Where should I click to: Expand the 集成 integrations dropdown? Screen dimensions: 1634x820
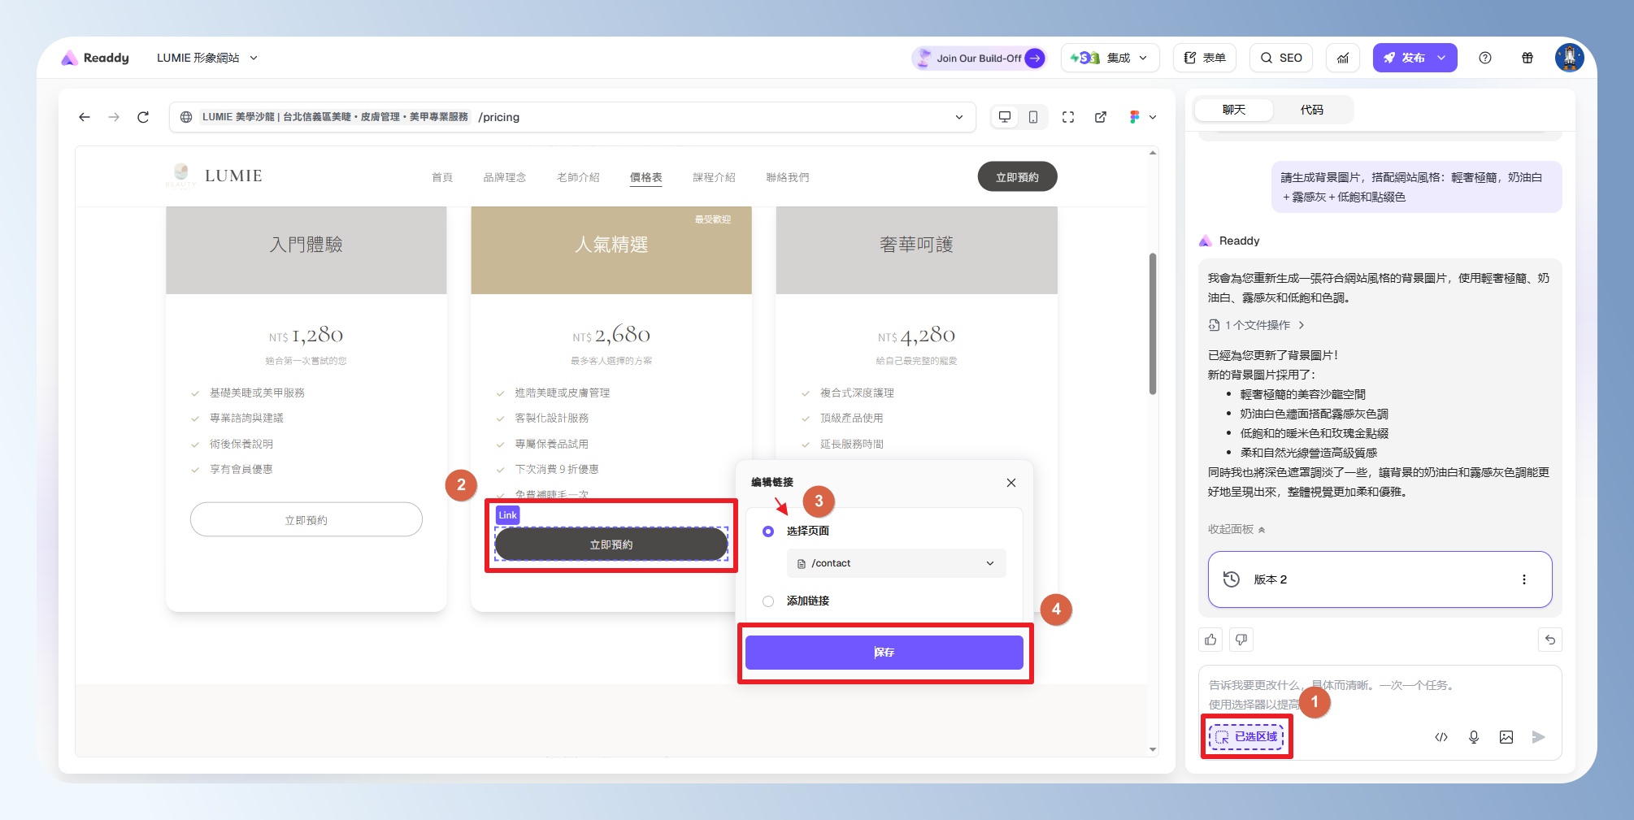[x=1110, y=58]
